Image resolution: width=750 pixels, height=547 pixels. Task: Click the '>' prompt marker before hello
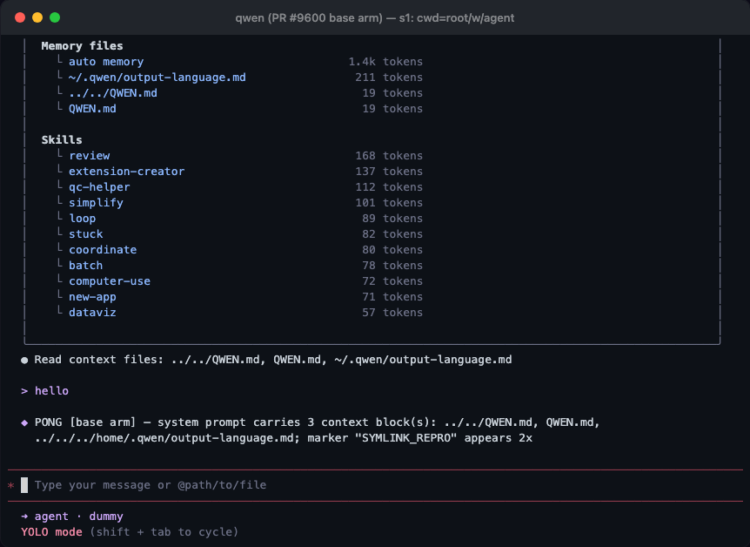point(24,391)
